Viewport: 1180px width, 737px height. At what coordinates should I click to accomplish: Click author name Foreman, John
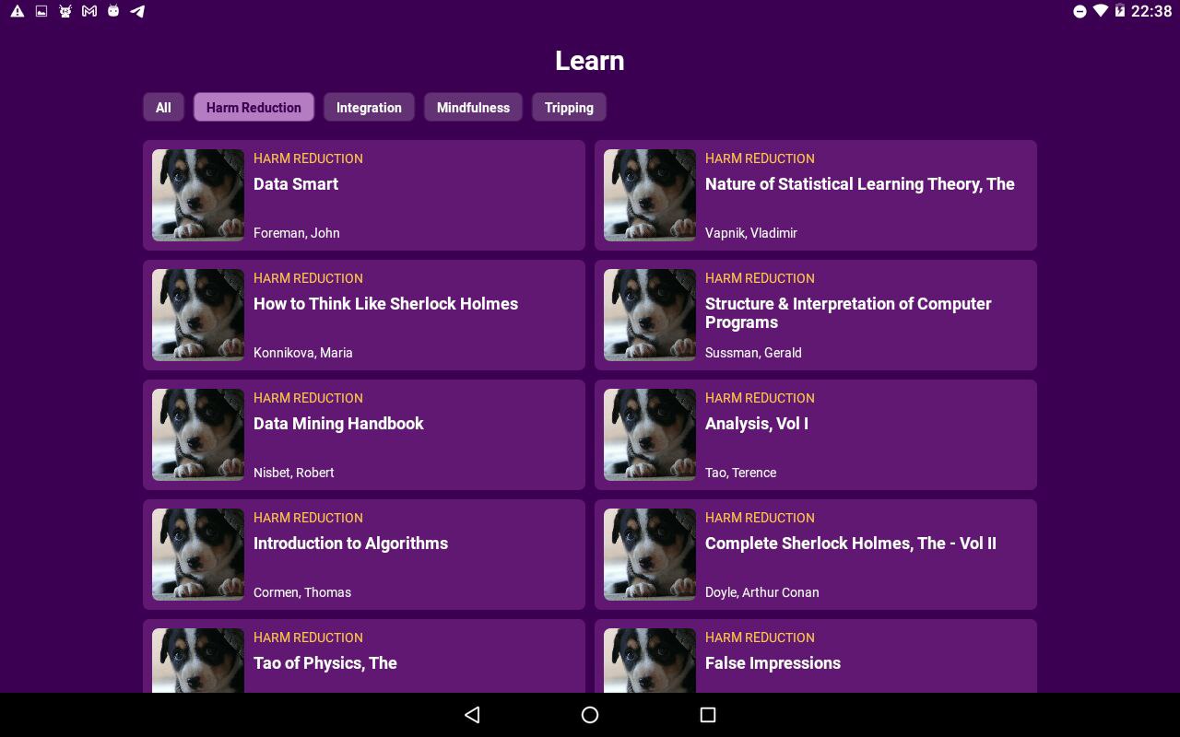coord(297,233)
